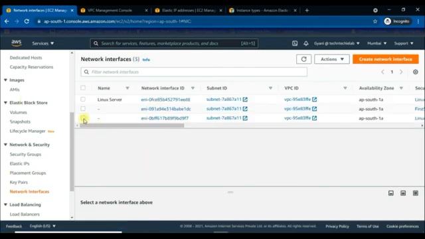Select checkbox for eni-091a94e314babe1dc row

click(x=83, y=109)
